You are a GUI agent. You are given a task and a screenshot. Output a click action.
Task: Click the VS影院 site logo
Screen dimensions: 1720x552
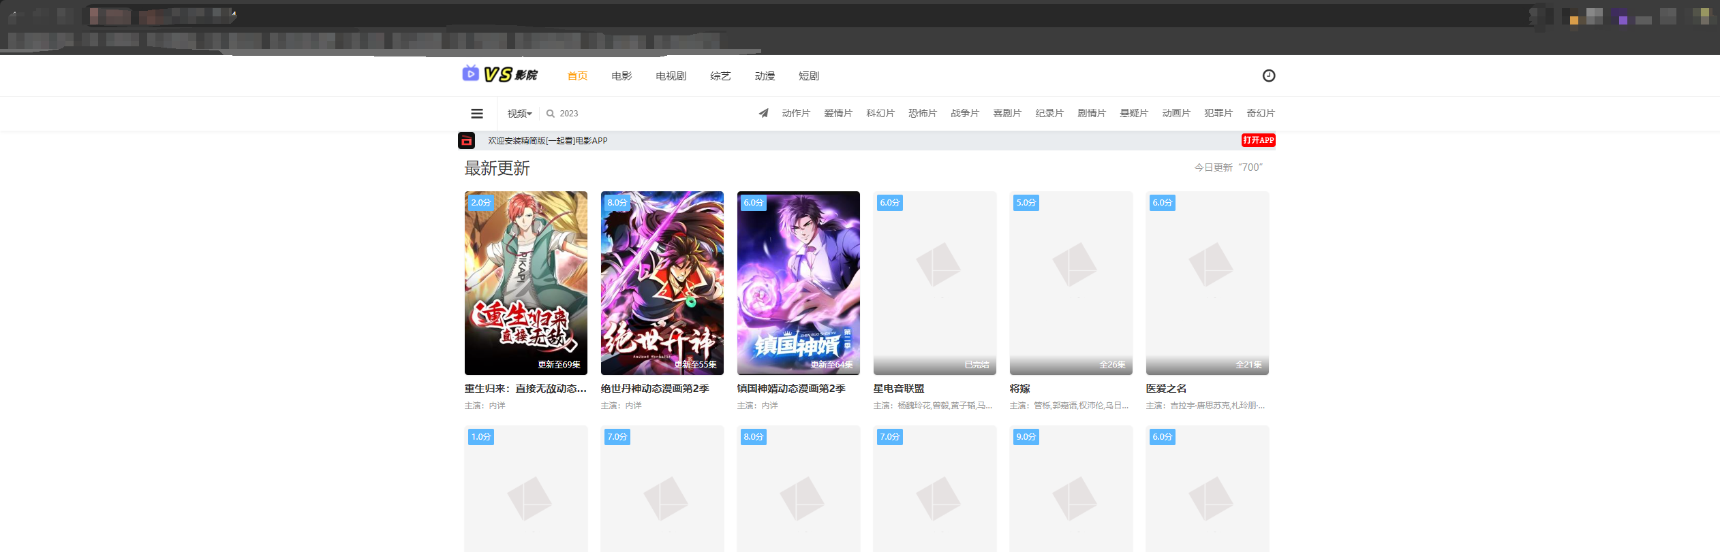click(x=500, y=74)
